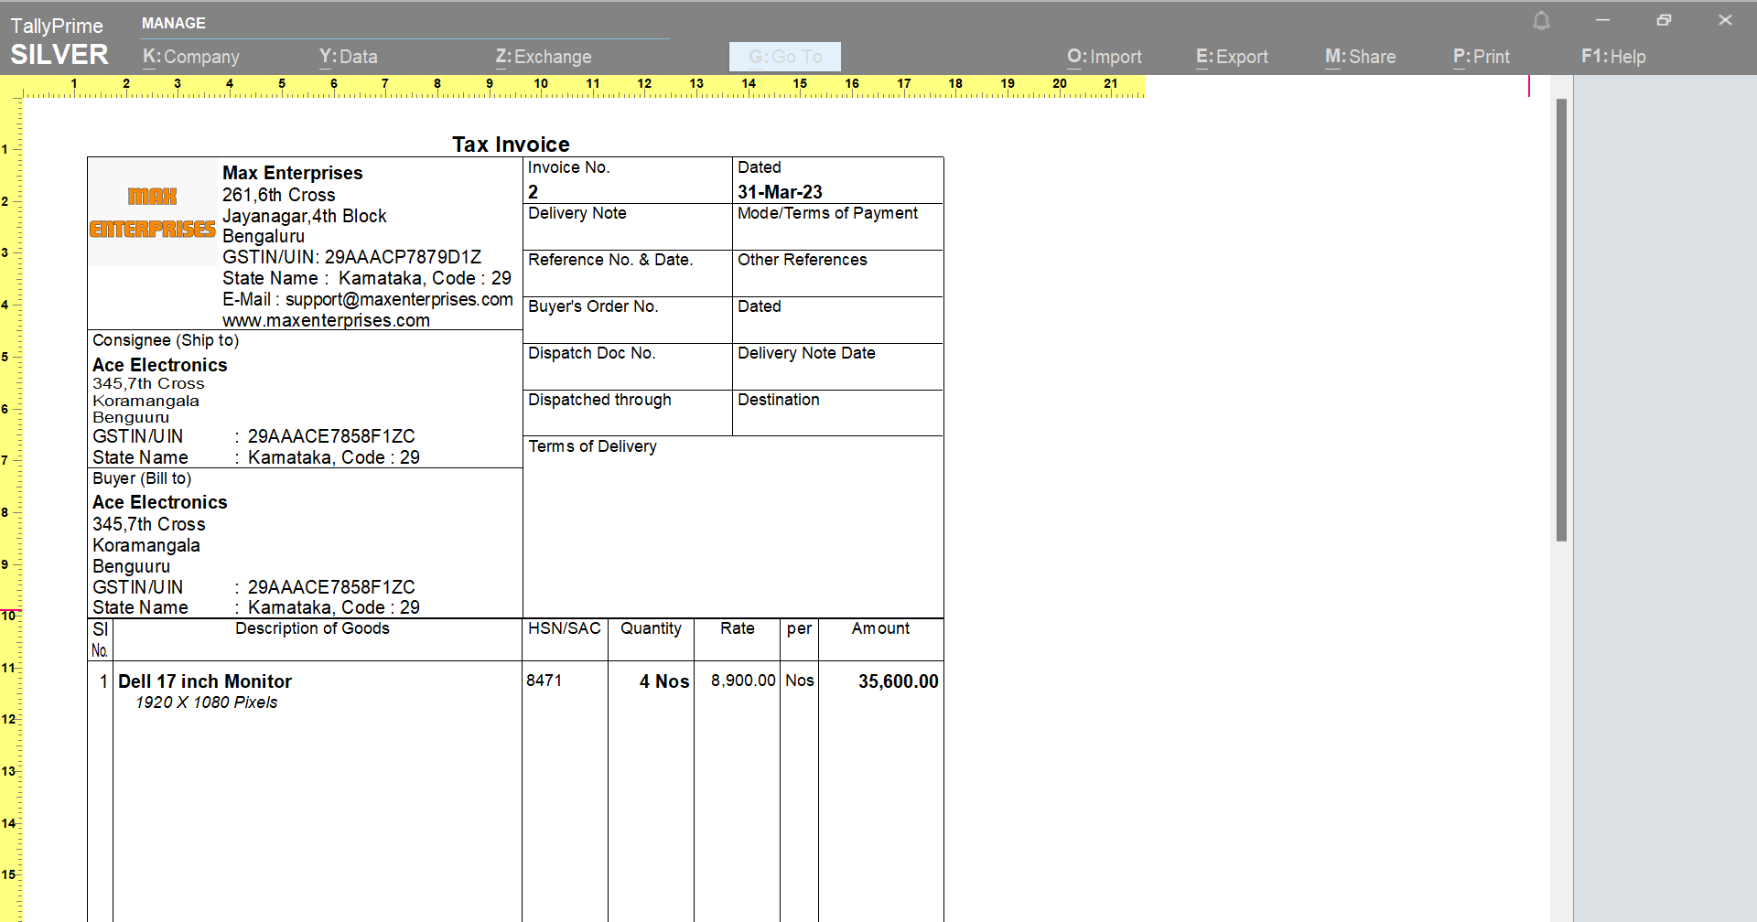This screenshot has width=1757, height=922.
Task: Select the Dated value 31-Mar-23
Action: [x=779, y=191]
